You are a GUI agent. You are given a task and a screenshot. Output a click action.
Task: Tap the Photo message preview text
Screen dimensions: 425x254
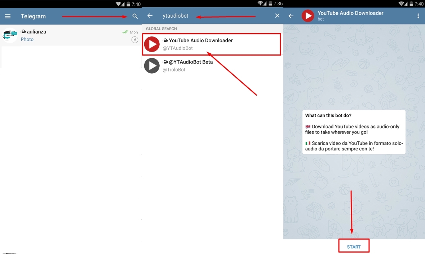click(27, 39)
